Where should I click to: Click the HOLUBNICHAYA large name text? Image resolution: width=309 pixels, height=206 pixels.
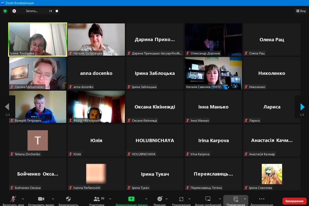point(155,140)
